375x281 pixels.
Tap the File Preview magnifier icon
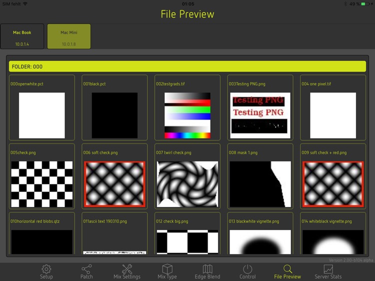point(287,269)
